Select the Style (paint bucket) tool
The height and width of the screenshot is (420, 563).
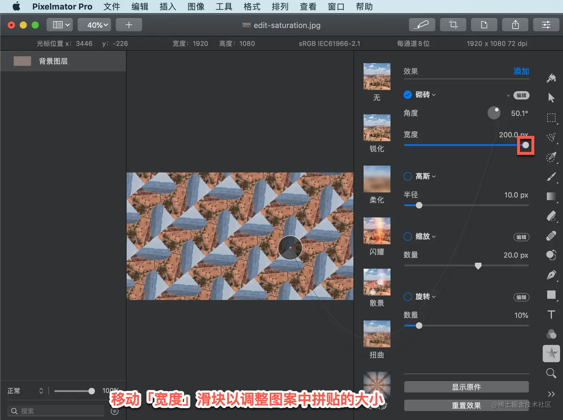551,78
